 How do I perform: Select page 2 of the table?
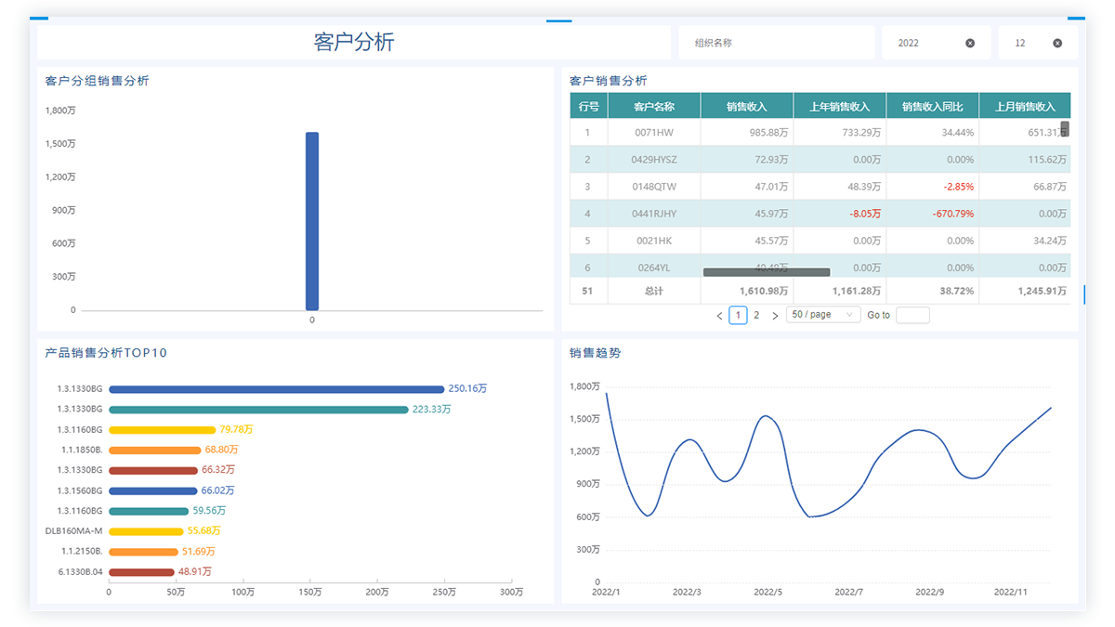(x=756, y=315)
